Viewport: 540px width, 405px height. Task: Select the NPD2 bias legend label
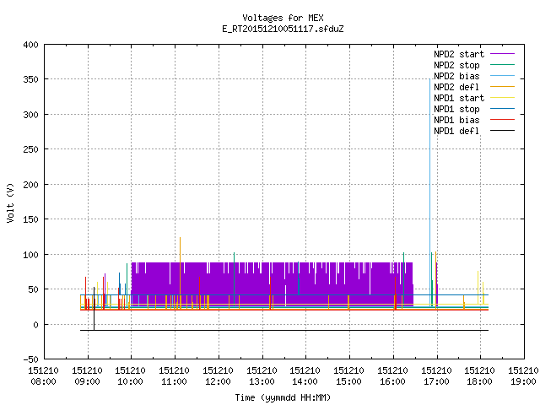456,76
